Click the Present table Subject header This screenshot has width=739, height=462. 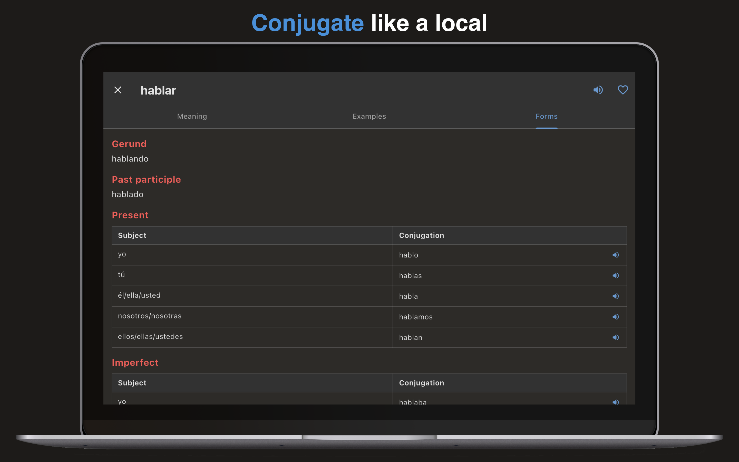252,236
